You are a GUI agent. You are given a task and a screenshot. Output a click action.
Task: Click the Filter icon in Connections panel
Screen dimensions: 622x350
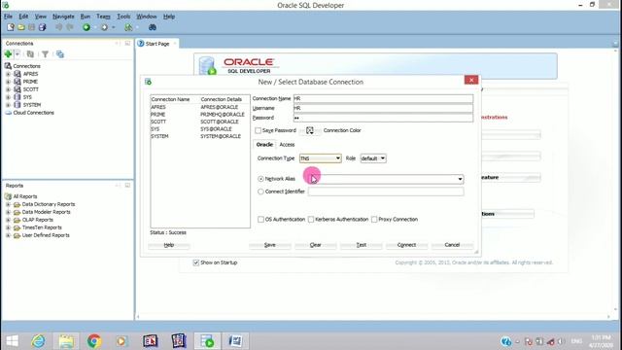coord(46,54)
